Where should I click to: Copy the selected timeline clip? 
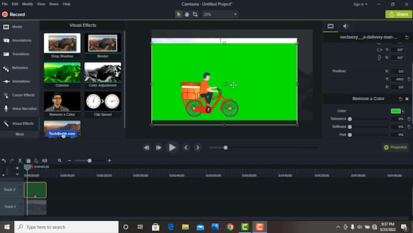(x=28, y=161)
